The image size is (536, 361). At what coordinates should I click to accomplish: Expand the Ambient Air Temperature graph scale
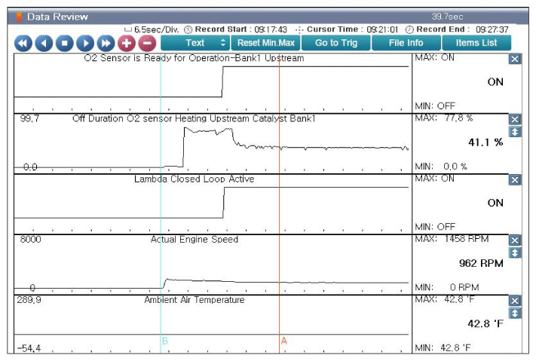[x=515, y=313]
